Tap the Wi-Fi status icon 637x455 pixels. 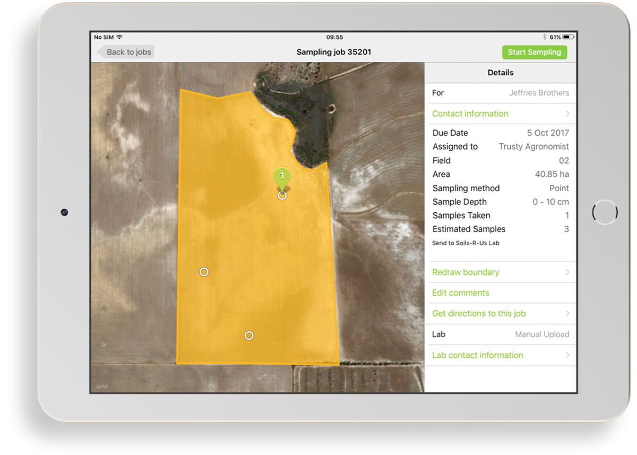tap(119, 37)
